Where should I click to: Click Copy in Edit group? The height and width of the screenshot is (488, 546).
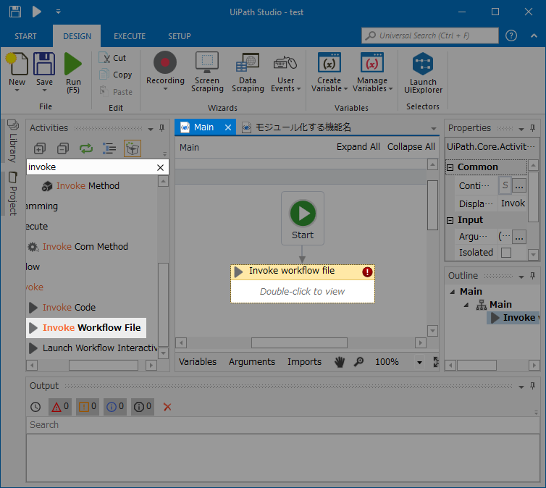(x=116, y=75)
